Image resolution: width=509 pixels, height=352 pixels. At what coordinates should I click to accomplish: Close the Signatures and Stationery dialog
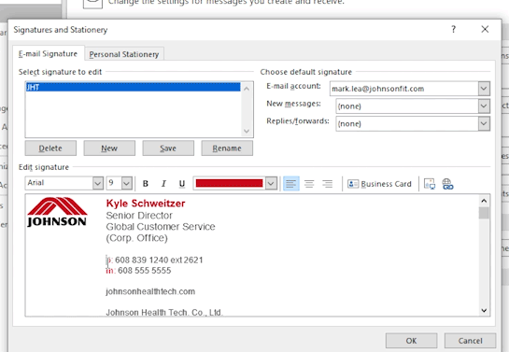coord(485,30)
